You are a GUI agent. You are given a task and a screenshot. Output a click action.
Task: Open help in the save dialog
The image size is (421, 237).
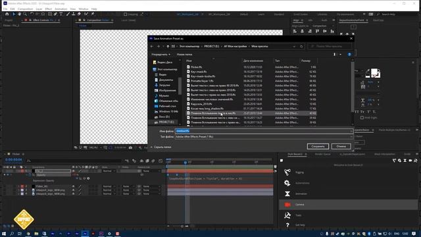(349, 54)
